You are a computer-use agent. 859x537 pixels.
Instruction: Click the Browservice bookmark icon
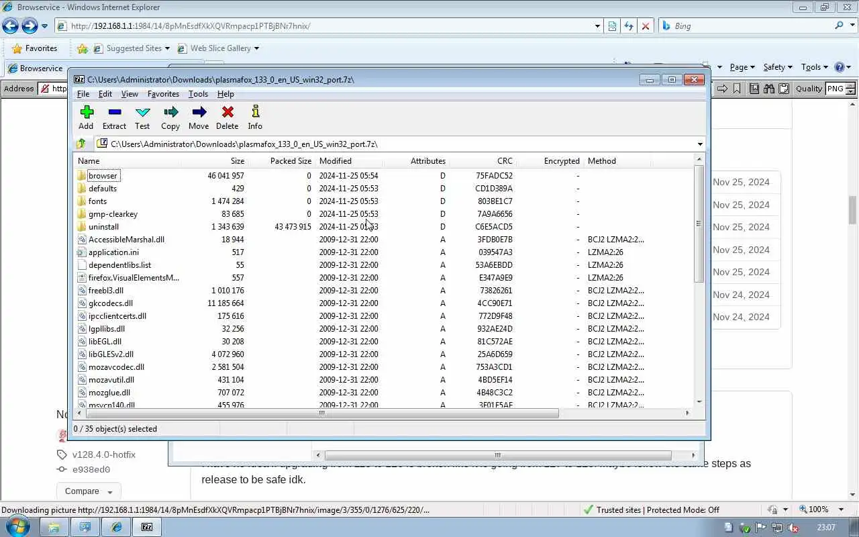[x=737, y=89]
